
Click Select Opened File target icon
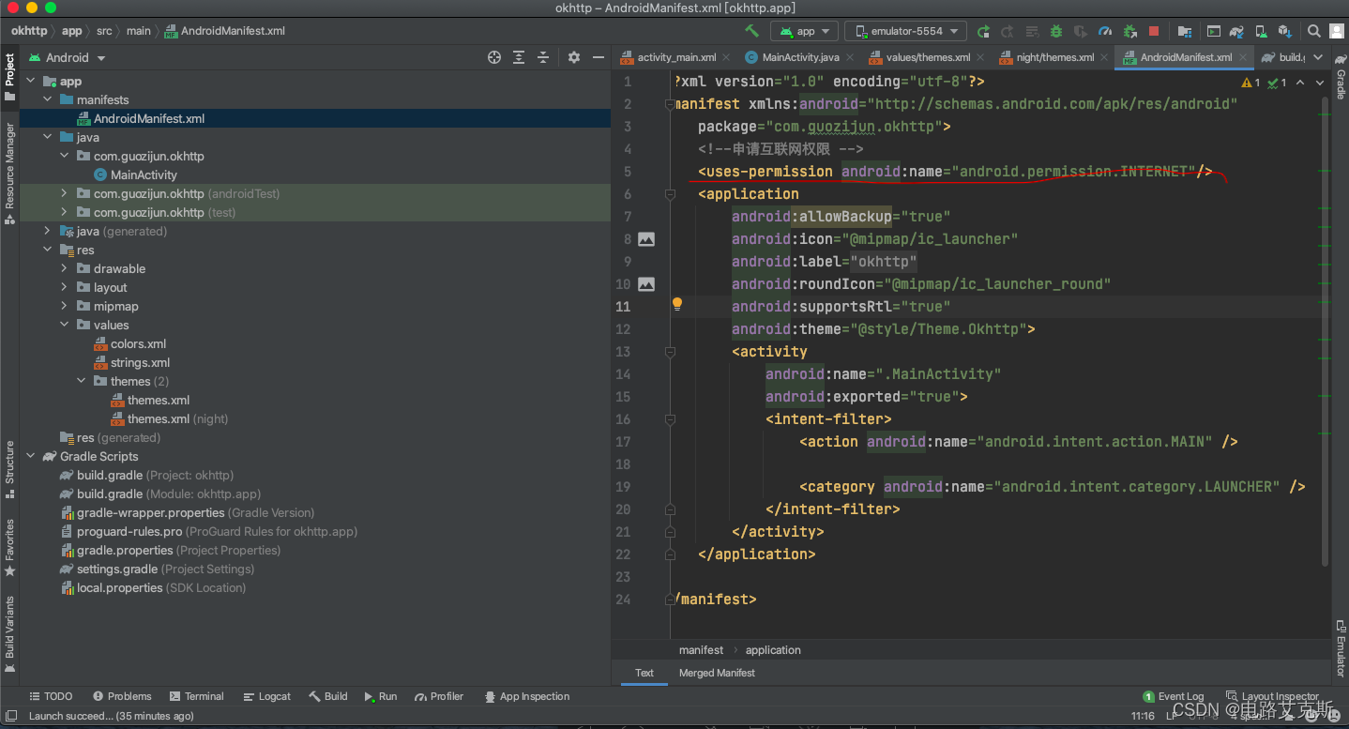click(494, 57)
